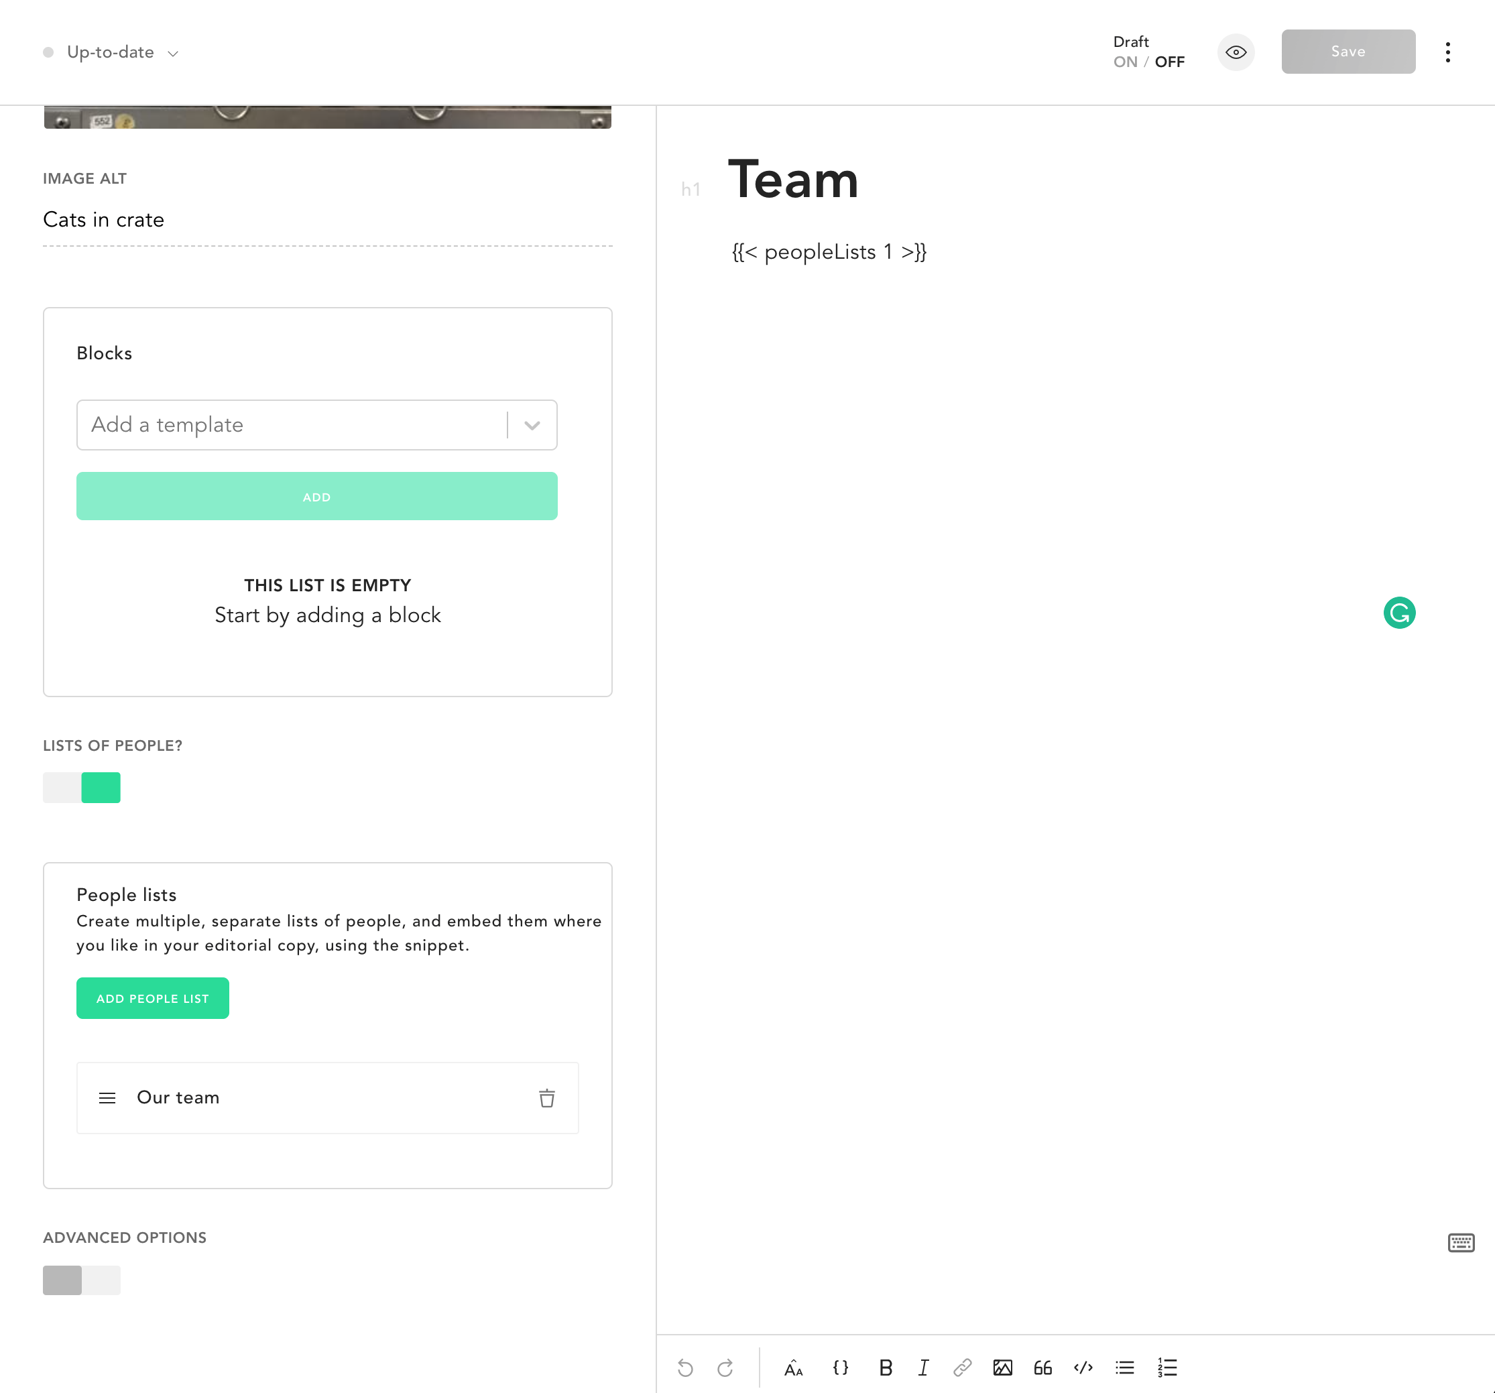The width and height of the screenshot is (1495, 1393).
Task: Insert a blockquote with the quote icon
Action: 1042,1368
